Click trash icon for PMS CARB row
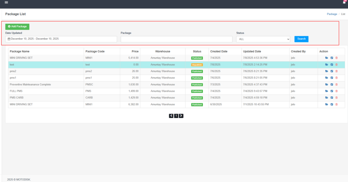 click(336, 98)
